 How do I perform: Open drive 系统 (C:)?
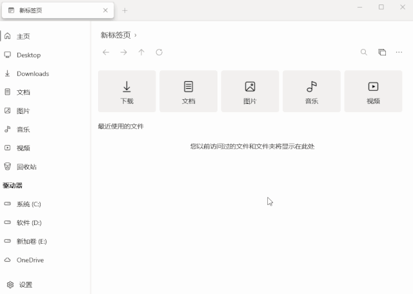coord(45,204)
